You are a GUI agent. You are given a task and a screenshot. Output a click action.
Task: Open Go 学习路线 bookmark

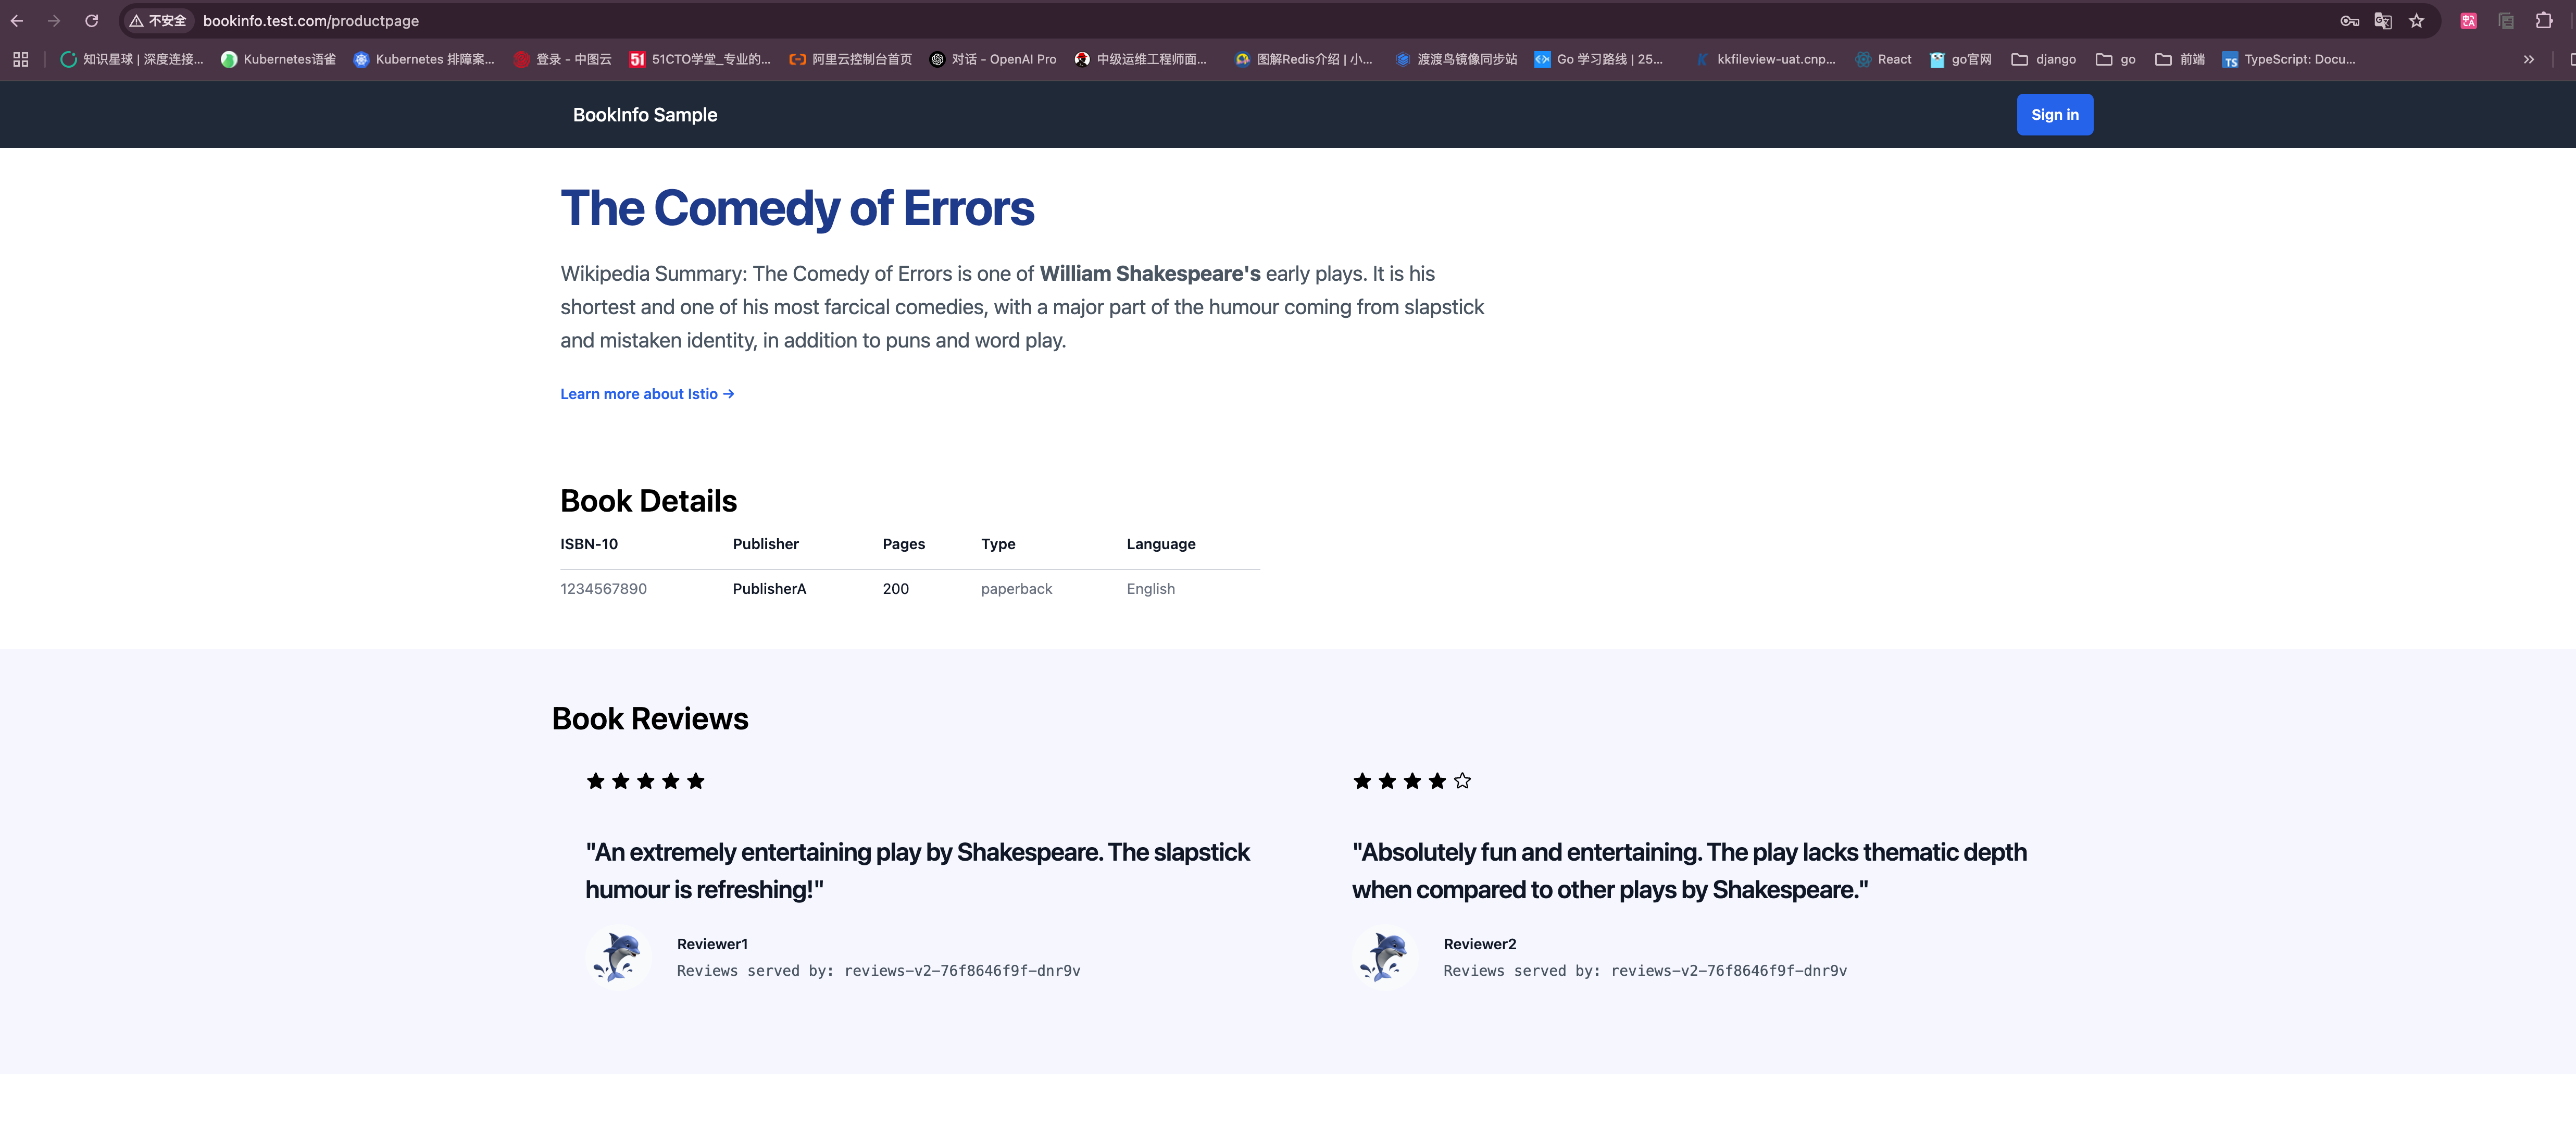1598,60
